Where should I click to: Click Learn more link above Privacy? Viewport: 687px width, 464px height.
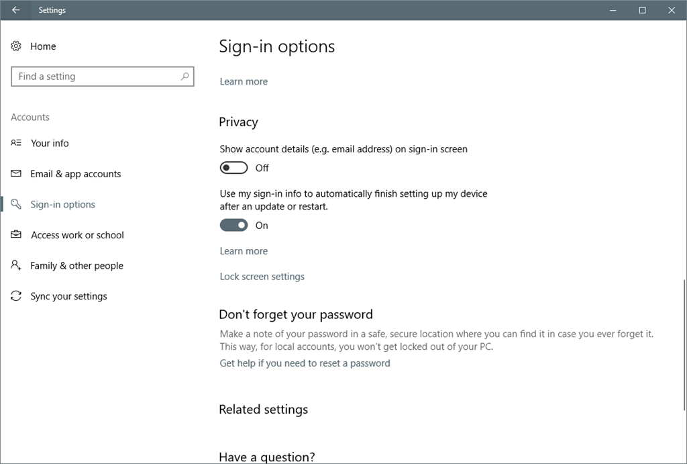pos(244,81)
